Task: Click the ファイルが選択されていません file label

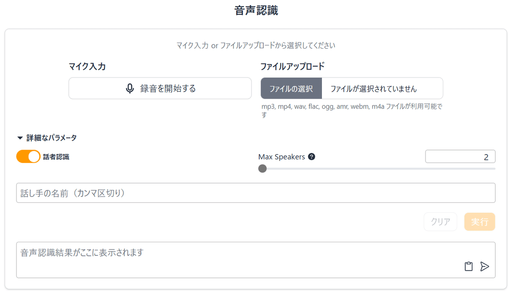Action: click(374, 89)
